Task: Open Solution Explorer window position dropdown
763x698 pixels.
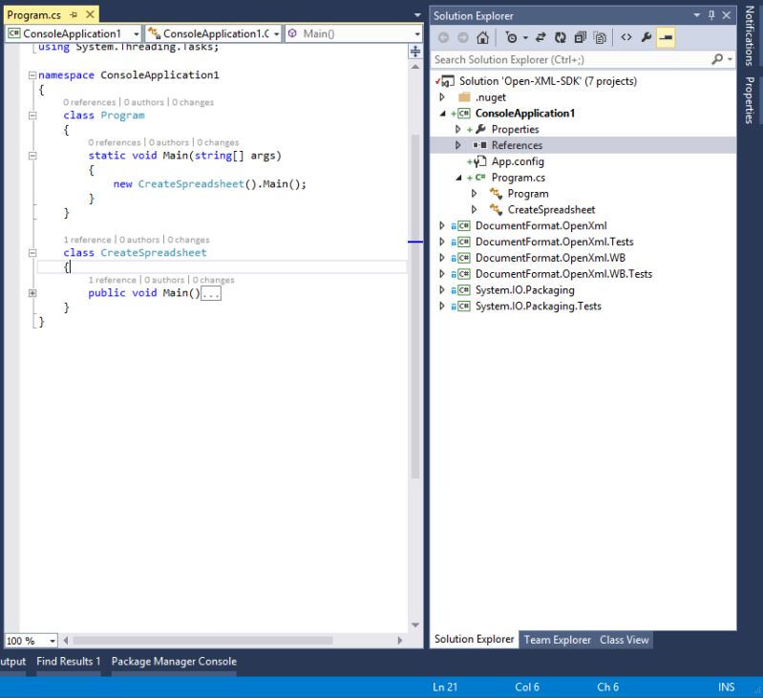Action: click(697, 15)
